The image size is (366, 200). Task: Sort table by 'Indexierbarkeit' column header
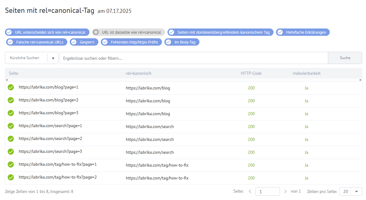click(x=306, y=73)
